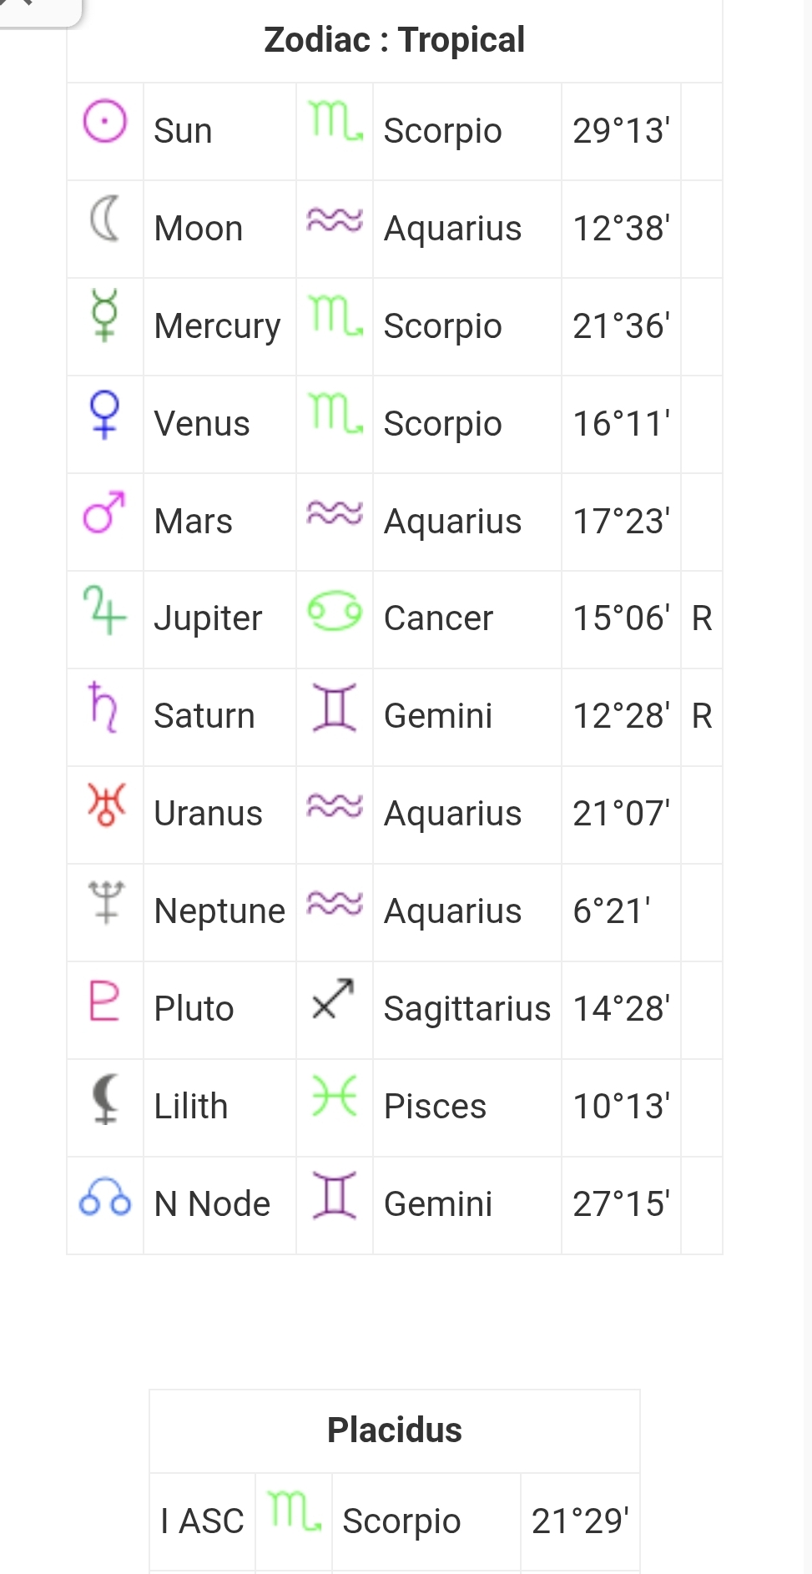Image resolution: width=812 pixels, height=1574 pixels.
Task: Select the I ASC row label
Action: [202, 1521]
